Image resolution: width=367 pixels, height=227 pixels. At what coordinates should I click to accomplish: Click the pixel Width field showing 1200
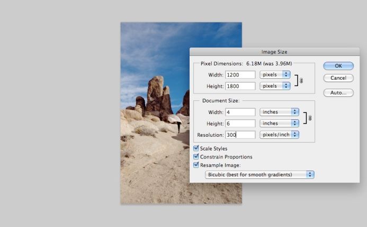point(240,75)
